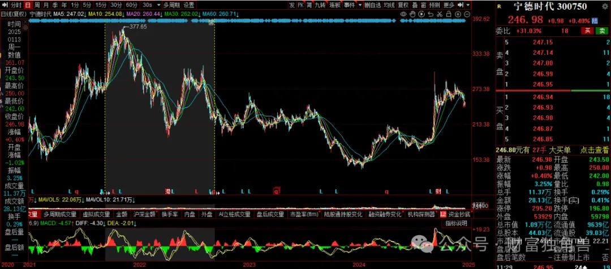Click the 事件 events button
The image size is (611, 269).
point(350,5)
